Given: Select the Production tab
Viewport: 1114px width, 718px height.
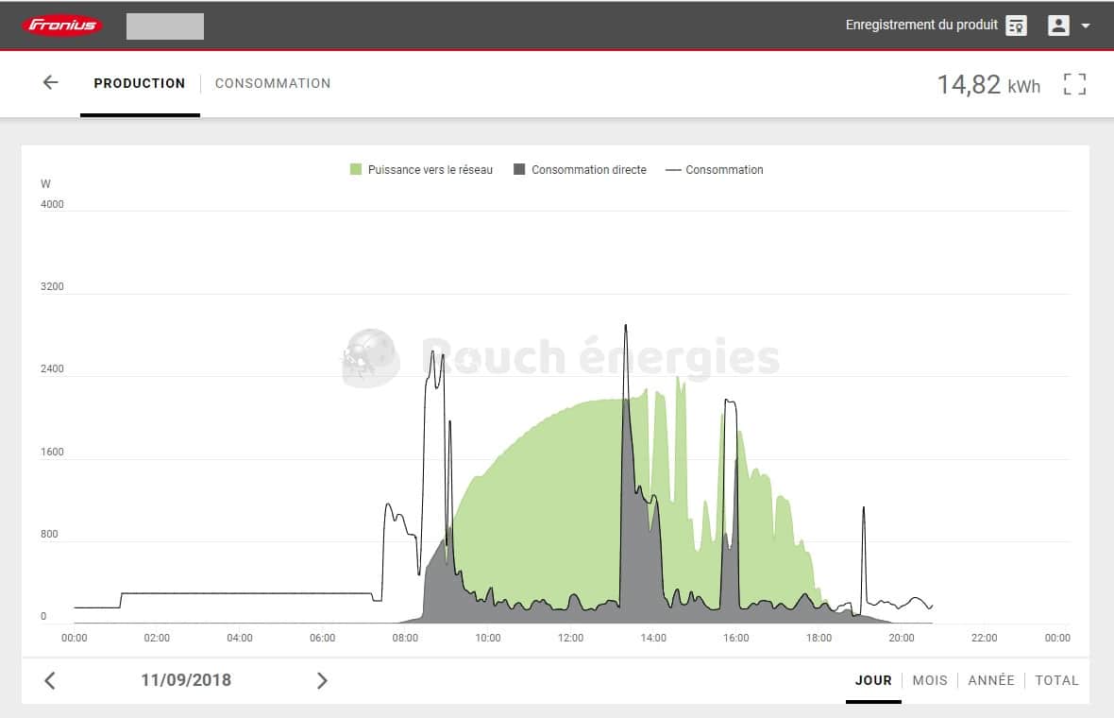Looking at the screenshot, I should [140, 83].
